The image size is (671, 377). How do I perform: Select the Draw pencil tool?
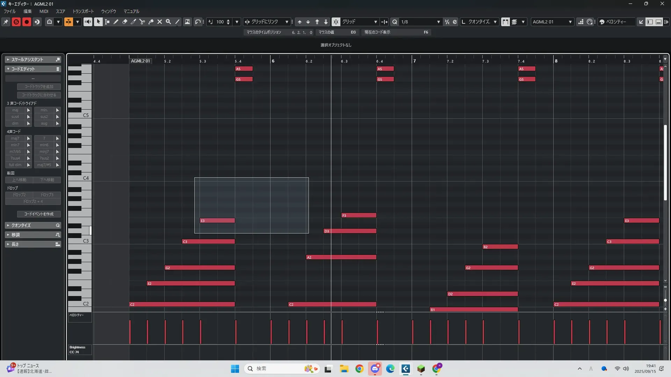click(x=116, y=22)
